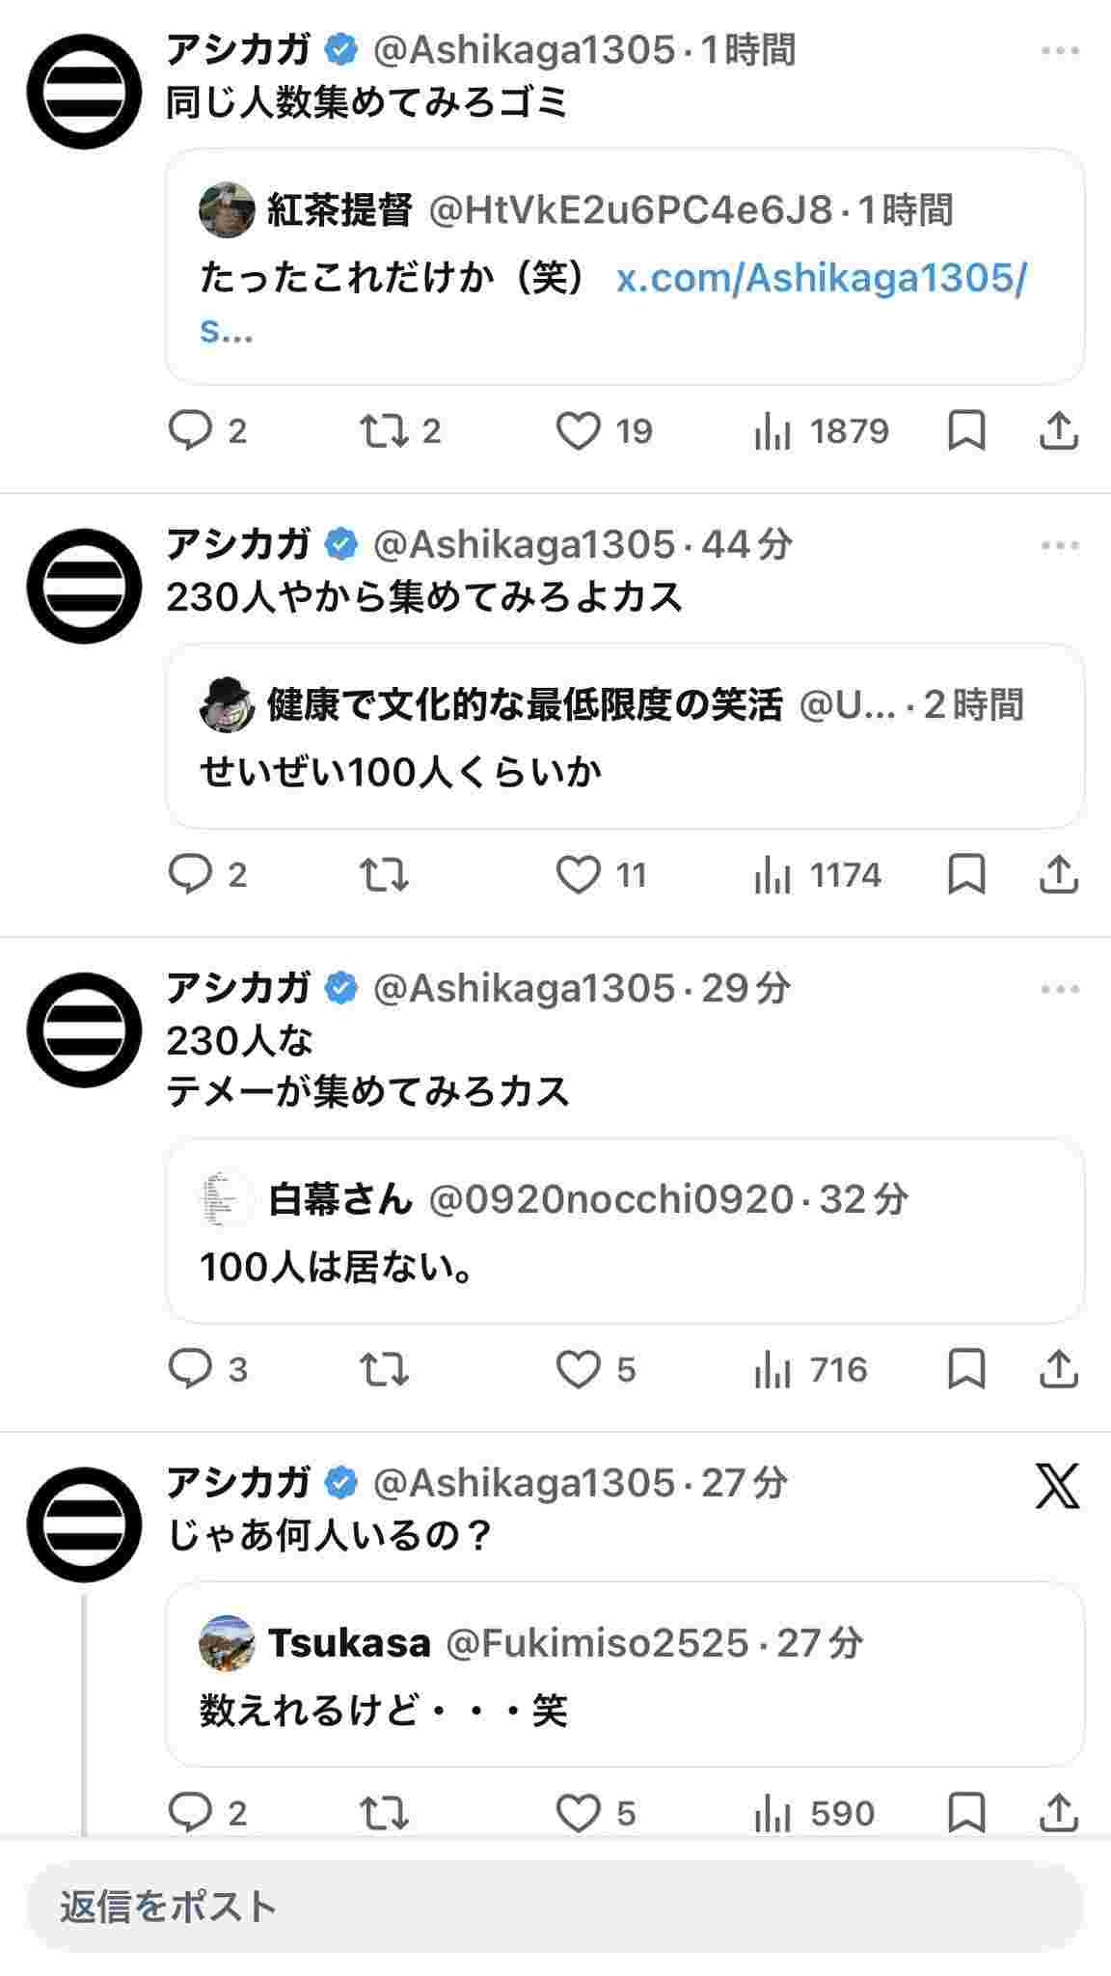
Task: Like the post with 11 likes
Action: coord(579,875)
